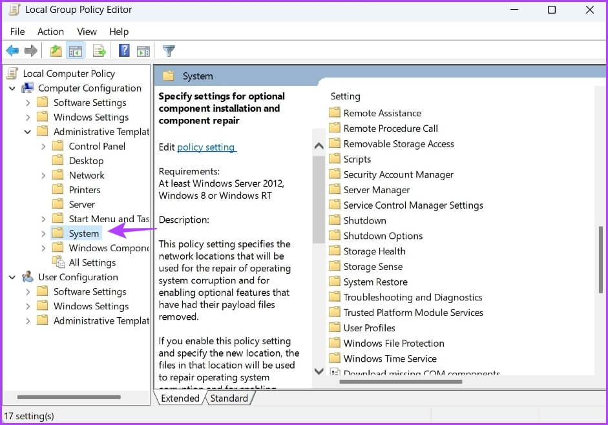Image resolution: width=608 pixels, height=425 pixels.
Task: Open the Help menu
Action: coord(119,32)
